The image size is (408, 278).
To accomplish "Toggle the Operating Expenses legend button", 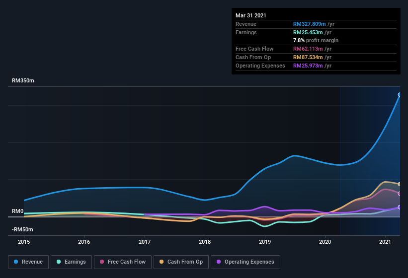I will click(x=245, y=262).
